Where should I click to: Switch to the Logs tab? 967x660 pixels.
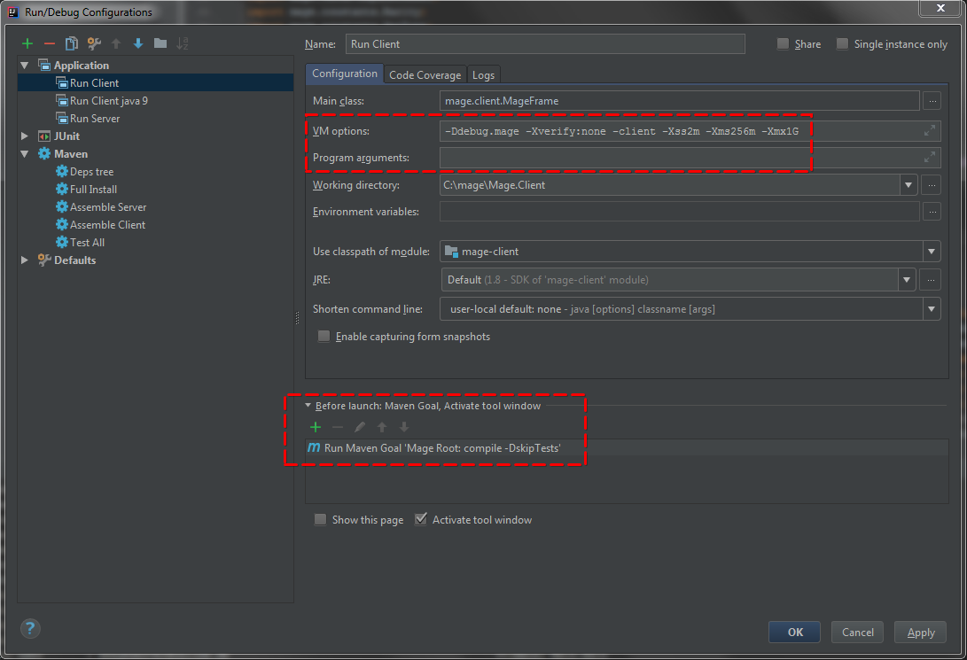tap(484, 74)
